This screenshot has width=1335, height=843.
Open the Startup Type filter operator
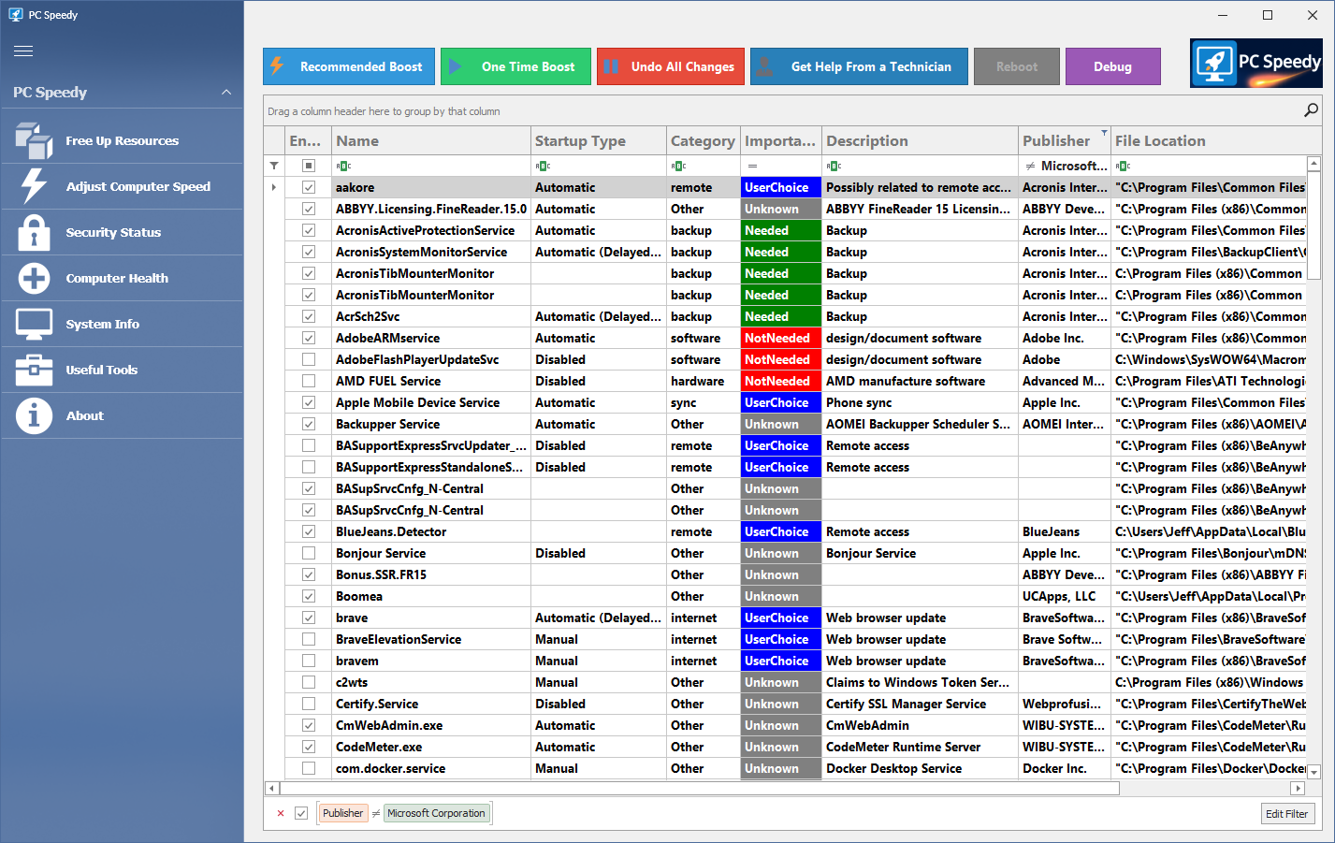[543, 166]
